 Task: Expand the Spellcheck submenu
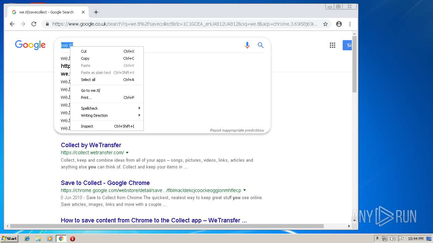[x=107, y=108]
